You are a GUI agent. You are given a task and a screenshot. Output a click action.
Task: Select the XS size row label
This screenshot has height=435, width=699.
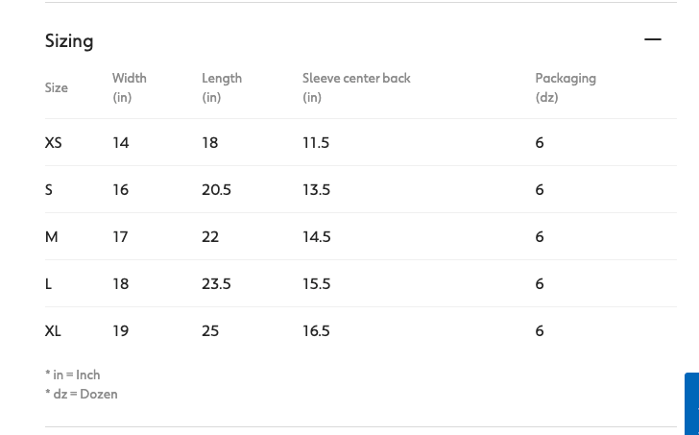pyautogui.click(x=54, y=142)
